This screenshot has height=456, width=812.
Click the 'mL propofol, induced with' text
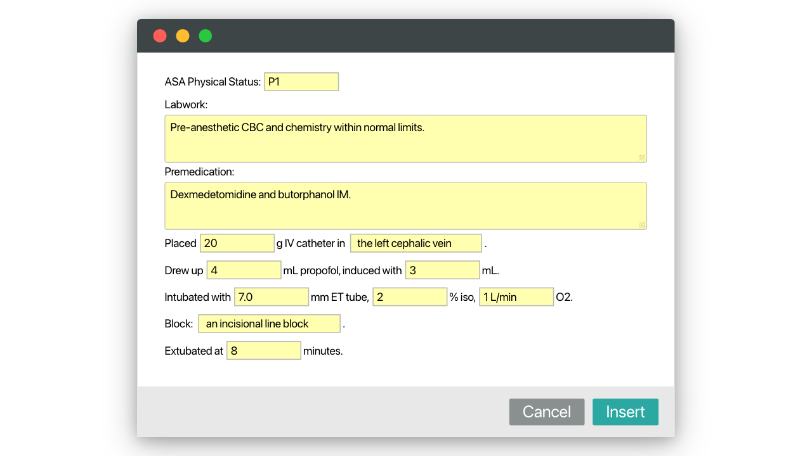click(x=343, y=270)
